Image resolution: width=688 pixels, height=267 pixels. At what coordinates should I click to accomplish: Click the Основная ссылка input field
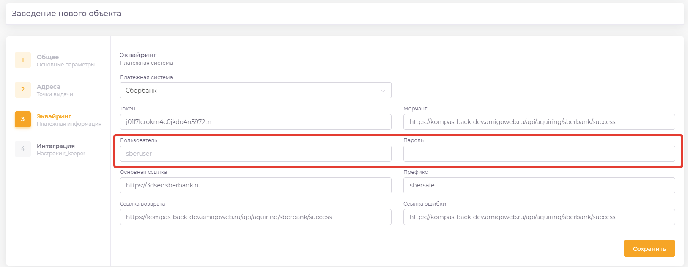[x=255, y=185]
